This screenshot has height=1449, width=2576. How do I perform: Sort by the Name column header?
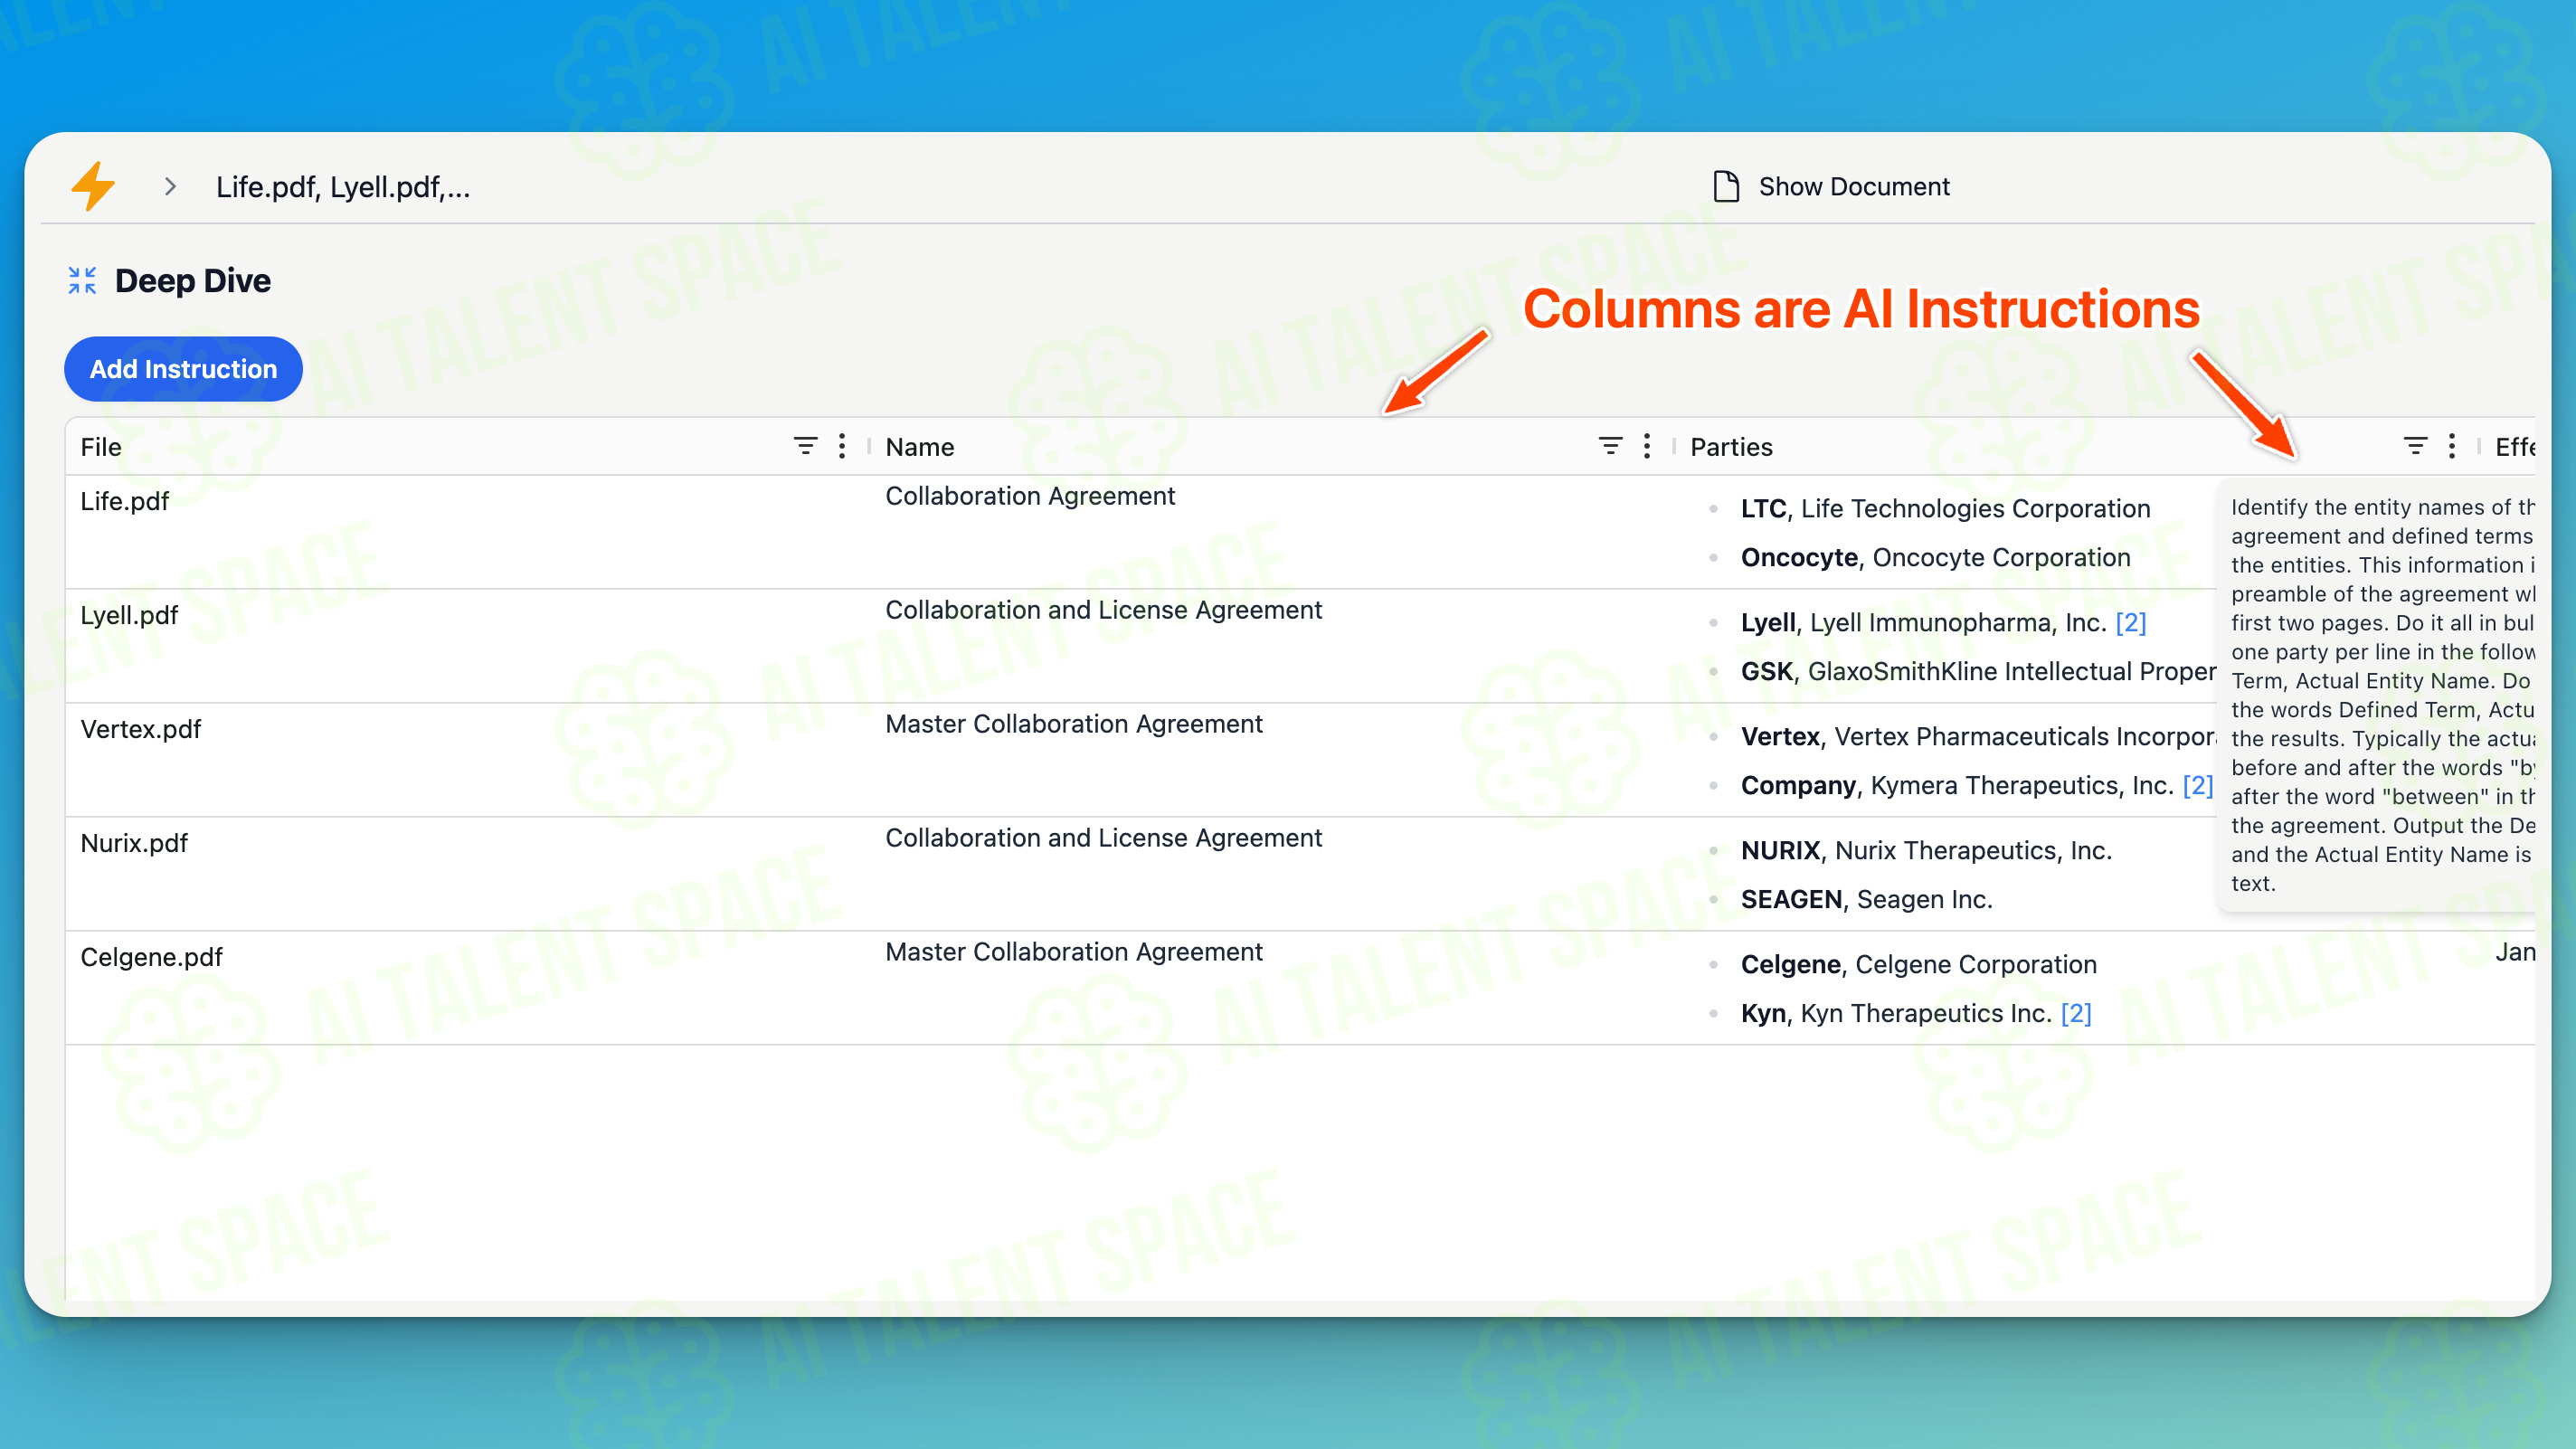click(920, 447)
